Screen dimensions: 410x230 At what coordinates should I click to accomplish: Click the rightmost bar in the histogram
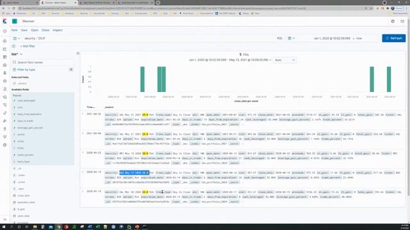point(389,79)
